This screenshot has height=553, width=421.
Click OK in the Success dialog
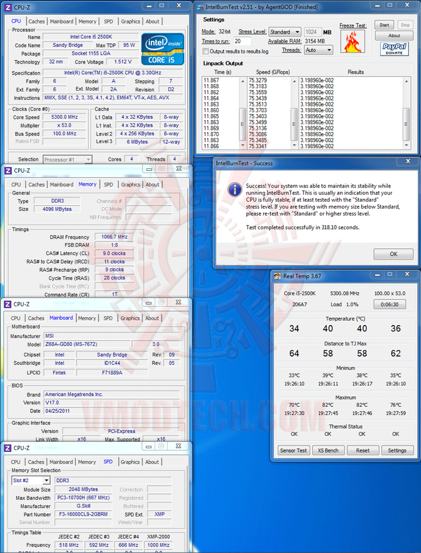(x=394, y=254)
